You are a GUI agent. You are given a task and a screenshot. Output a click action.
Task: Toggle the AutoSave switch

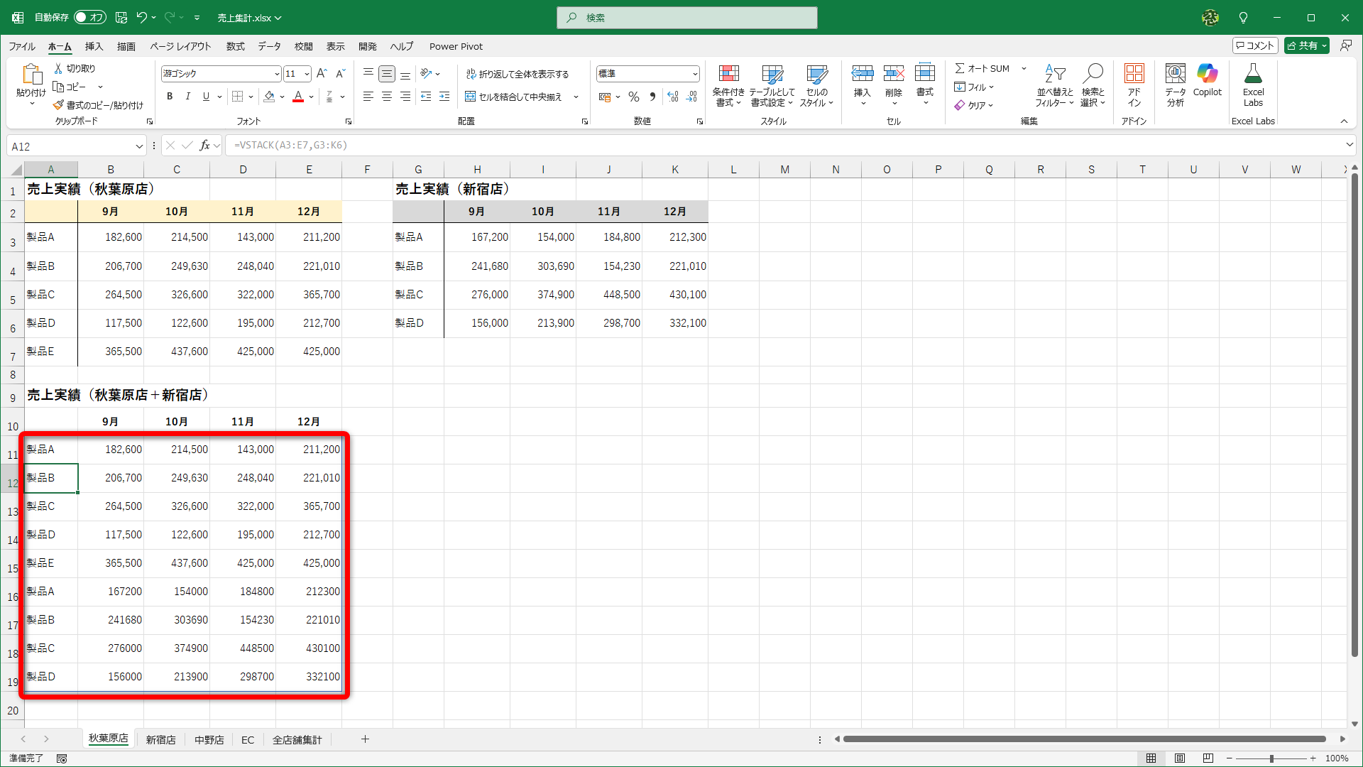point(90,17)
